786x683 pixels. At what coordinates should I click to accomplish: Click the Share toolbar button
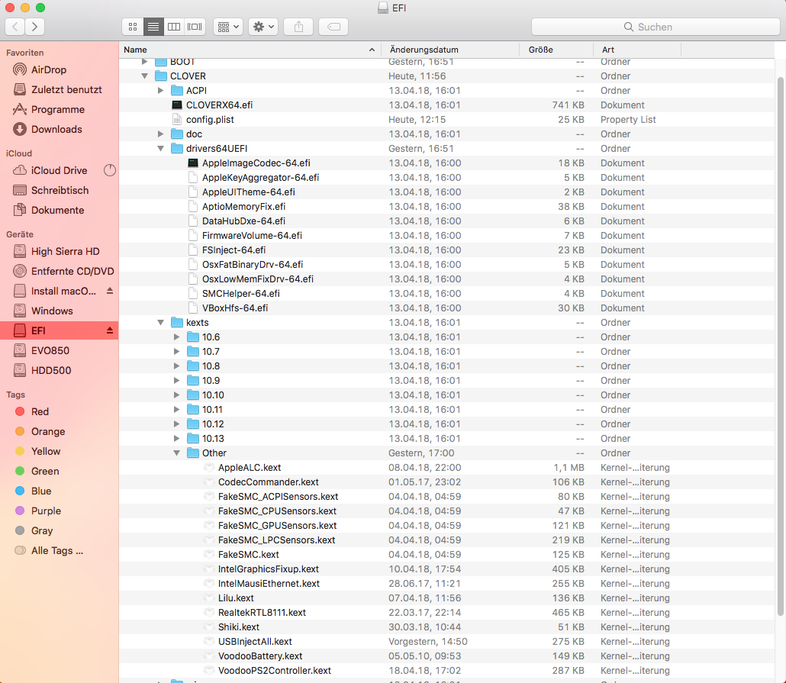tap(298, 26)
